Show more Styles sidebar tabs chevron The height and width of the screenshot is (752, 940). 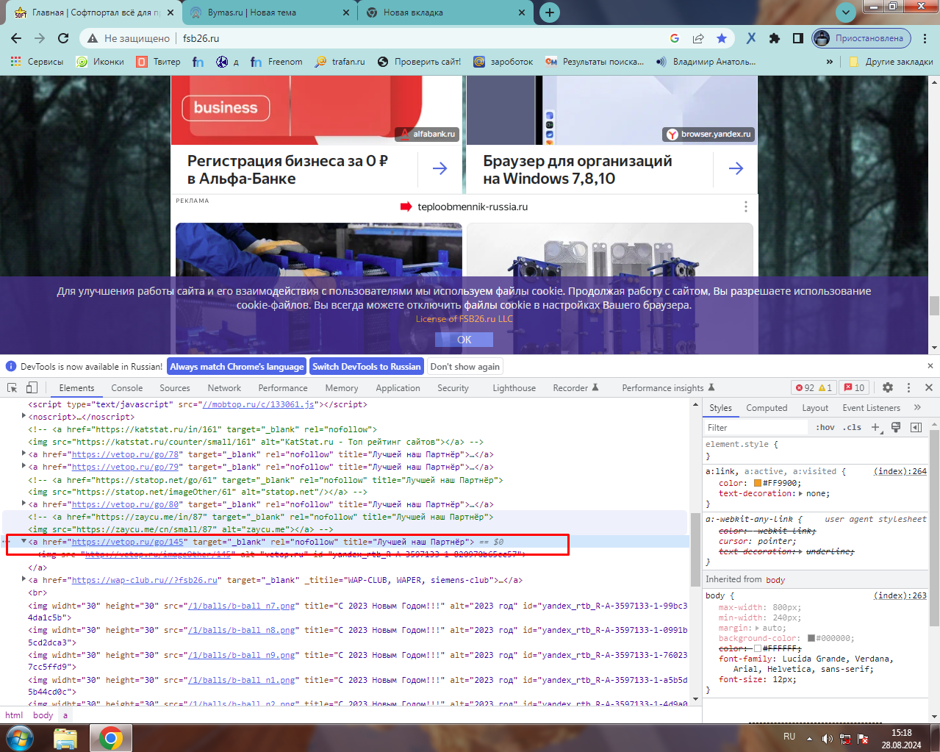pyautogui.click(x=917, y=408)
